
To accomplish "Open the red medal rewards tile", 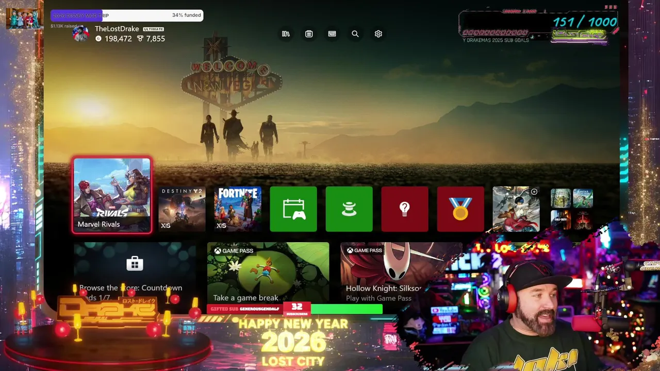I will [x=460, y=209].
